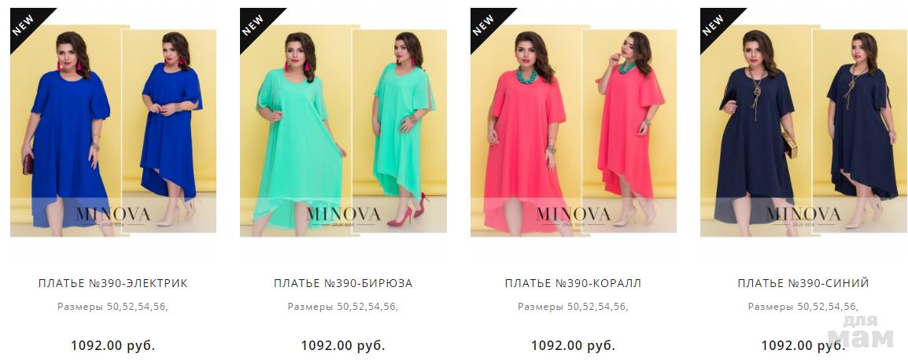
Task: Open the turquoise dress product image
Action: [x=343, y=131]
